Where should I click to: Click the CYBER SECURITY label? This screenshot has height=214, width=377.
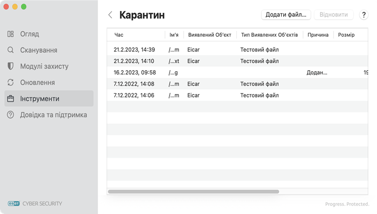[x=42, y=204]
